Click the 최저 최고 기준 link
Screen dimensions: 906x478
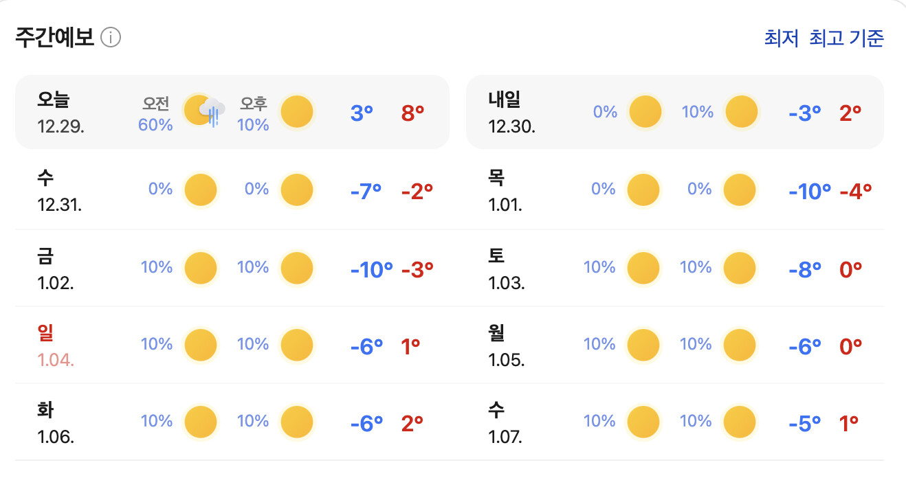click(824, 38)
